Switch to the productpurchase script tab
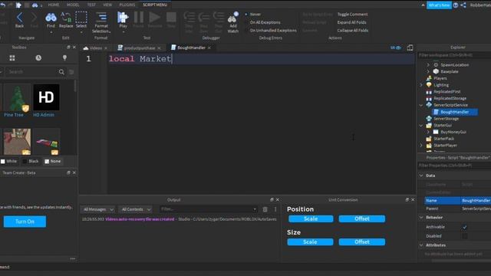This screenshot has height=276, width=491. [139, 48]
